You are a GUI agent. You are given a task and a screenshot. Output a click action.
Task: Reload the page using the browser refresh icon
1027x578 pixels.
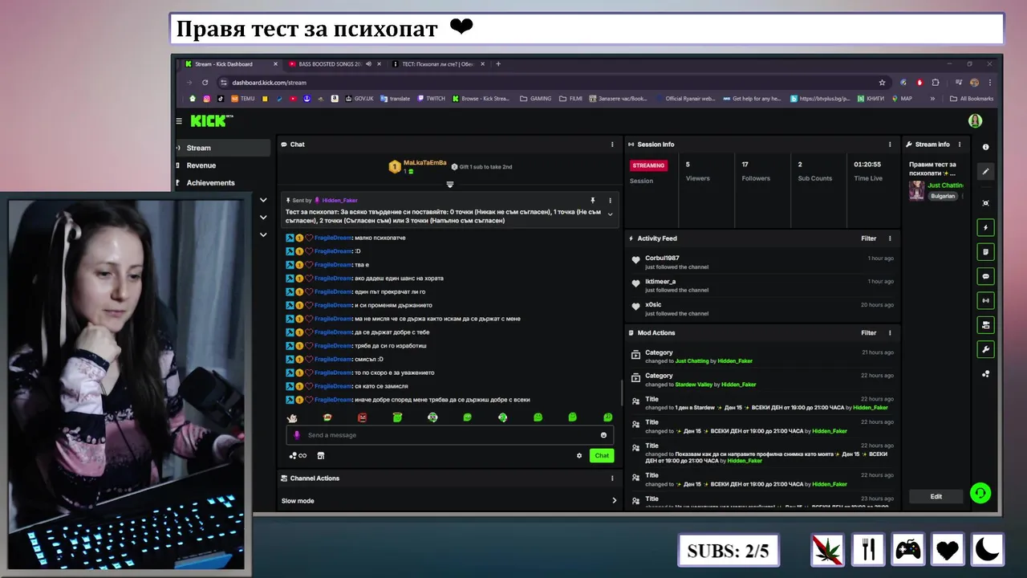[205, 82]
